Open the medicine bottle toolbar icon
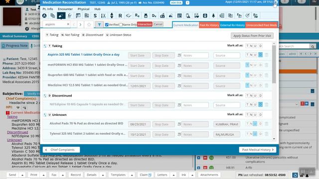Viewport: 319px width, 179px height. tap(146, 15)
